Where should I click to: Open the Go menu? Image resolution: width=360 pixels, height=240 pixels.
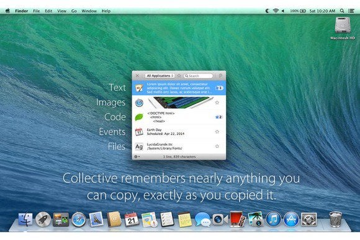pyautogui.click(x=74, y=11)
